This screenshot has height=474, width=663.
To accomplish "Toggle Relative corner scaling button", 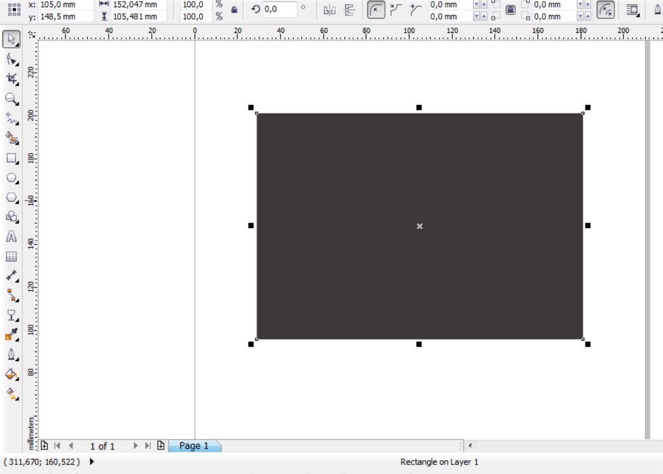I will (605, 10).
